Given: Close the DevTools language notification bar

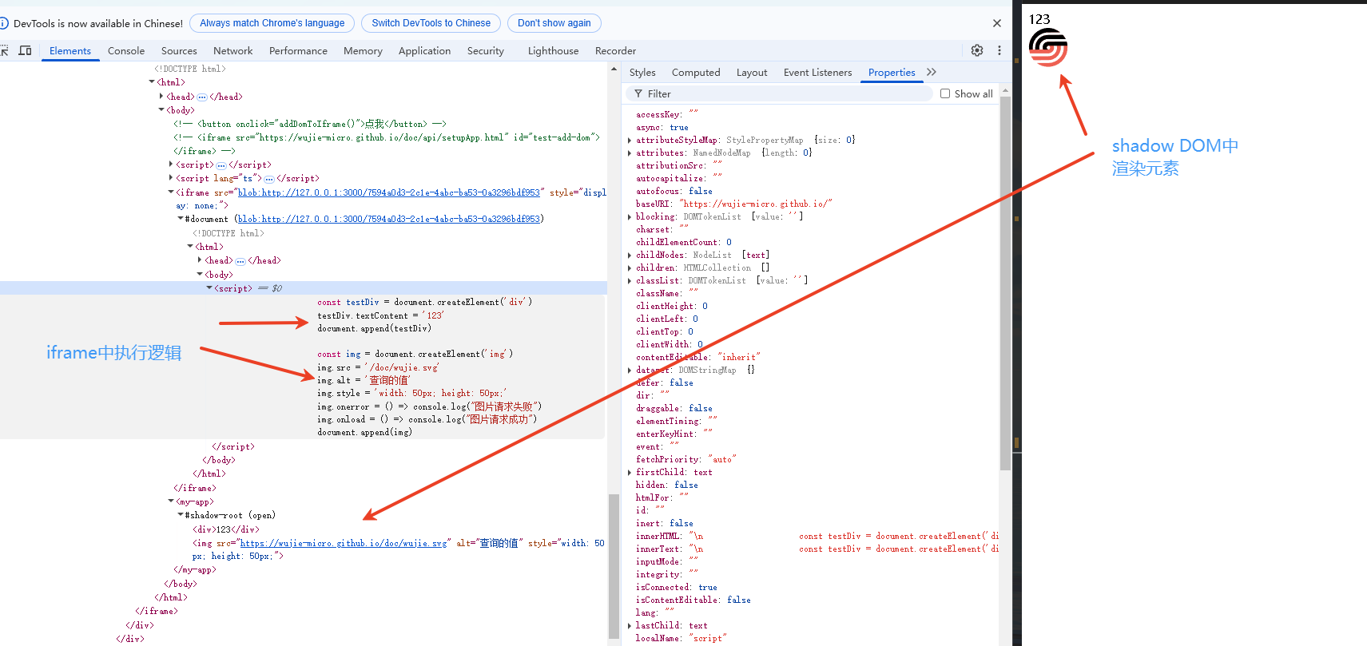Looking at the screenshot, I should (997, 23).
